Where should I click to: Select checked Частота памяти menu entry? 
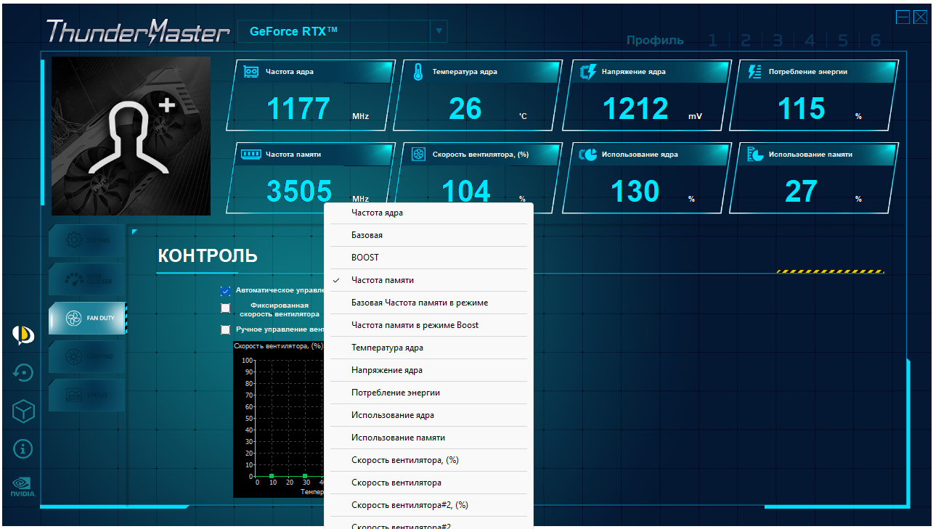(428, 280)
